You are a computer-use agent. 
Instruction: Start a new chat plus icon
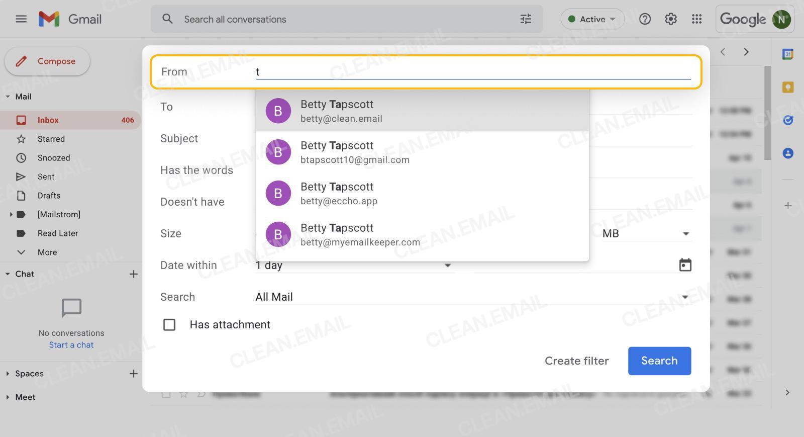click(x=133, y=274)
